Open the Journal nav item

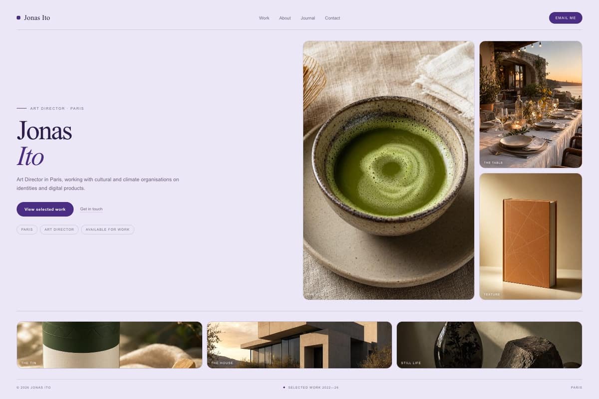click(x=308, y=18)
